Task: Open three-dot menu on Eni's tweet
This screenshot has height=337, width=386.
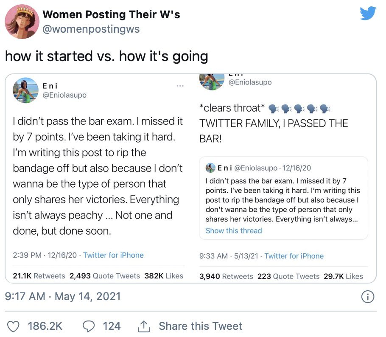Action: click(180, 86)
